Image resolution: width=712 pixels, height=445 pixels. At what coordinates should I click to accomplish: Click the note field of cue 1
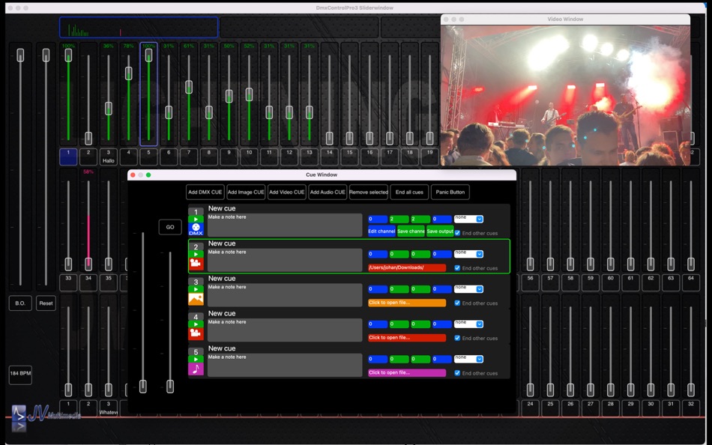[x=285, y=225]
